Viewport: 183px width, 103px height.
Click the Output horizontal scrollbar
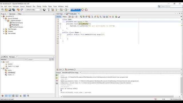click(x=118, y=96)
